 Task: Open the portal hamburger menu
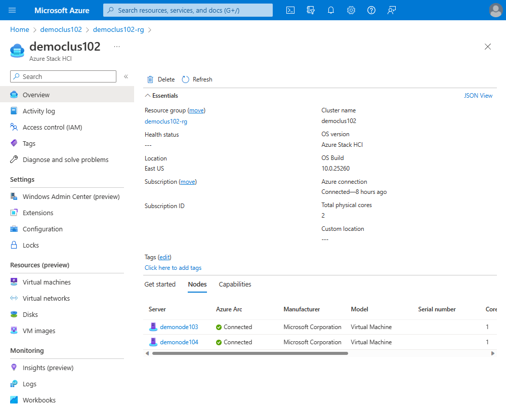pos(12,10)
